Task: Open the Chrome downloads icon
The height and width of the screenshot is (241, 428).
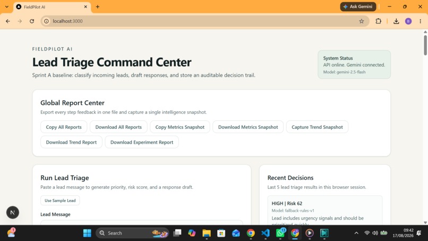Action: tap(396, 21)
